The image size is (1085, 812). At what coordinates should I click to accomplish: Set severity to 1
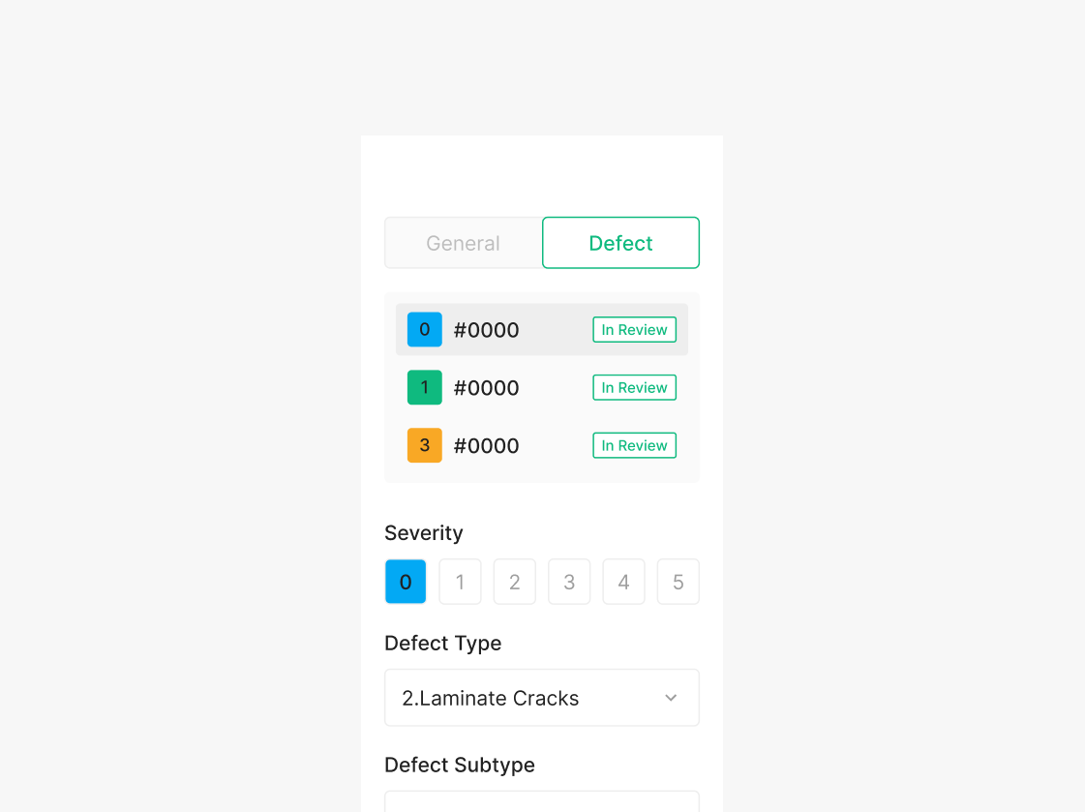coord(460,582)
